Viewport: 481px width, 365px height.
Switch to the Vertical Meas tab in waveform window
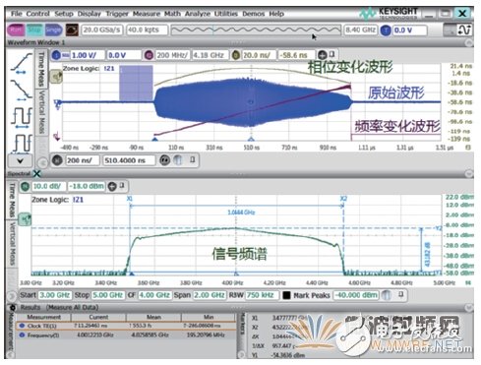pos(41,112)
